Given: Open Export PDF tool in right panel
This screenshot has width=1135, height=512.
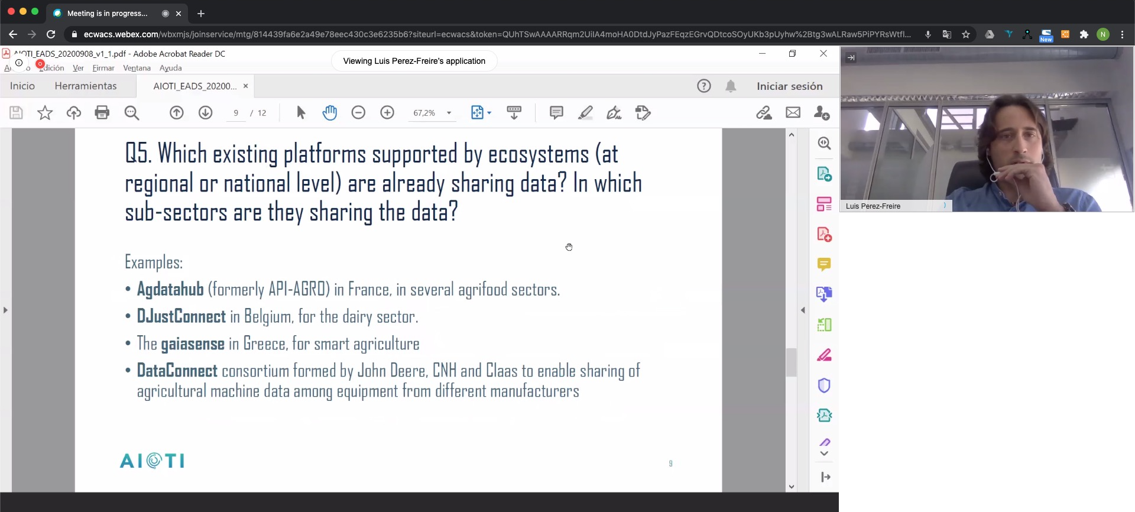Looking at the screenshot, I should (824, 174).
